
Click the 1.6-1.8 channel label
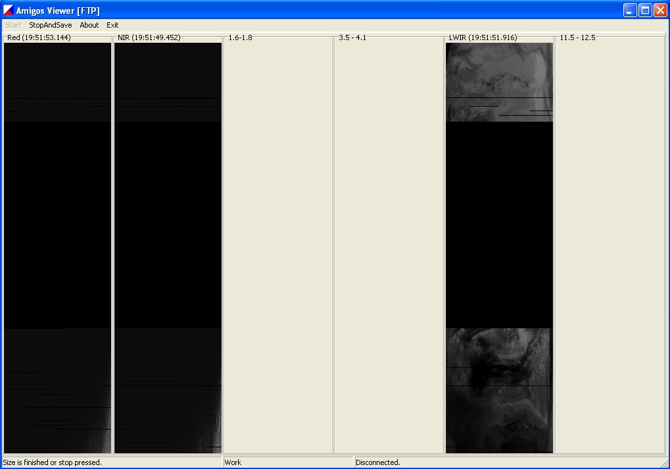240,37
